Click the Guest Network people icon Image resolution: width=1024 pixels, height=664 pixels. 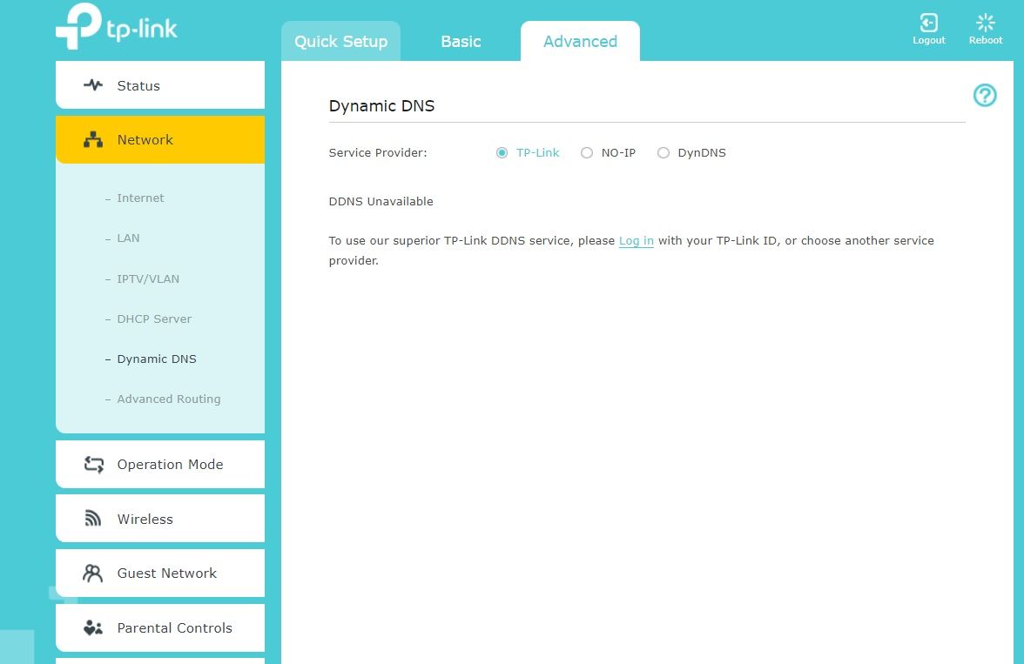92,573
